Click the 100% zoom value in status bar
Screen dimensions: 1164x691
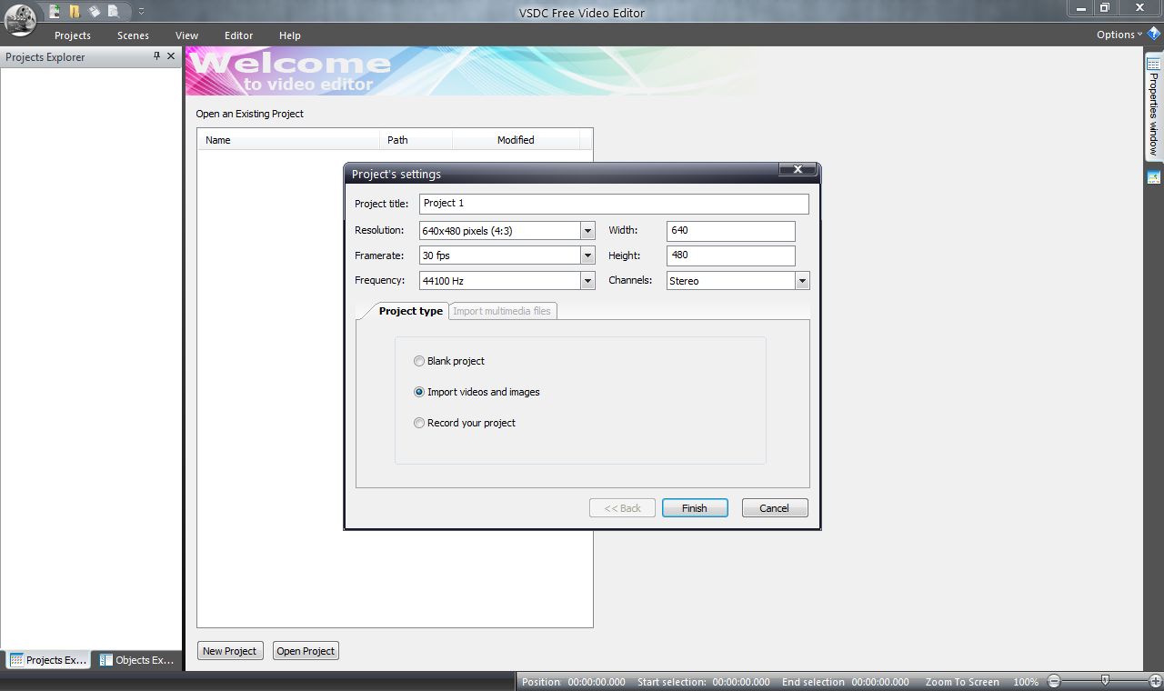pos(1026,682)
